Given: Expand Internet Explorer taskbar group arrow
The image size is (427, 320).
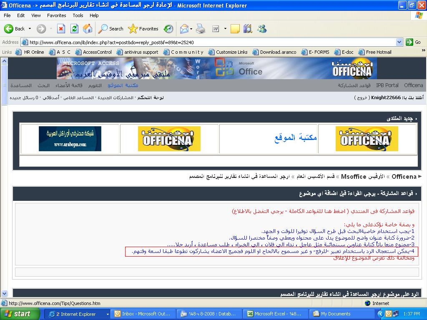Looking at the screenshot, I should pos(108,314).
